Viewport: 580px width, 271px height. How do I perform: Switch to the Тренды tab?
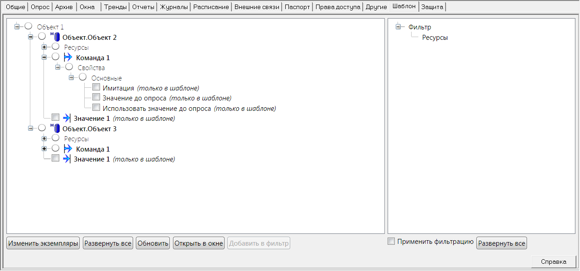[x=115, y=7]
